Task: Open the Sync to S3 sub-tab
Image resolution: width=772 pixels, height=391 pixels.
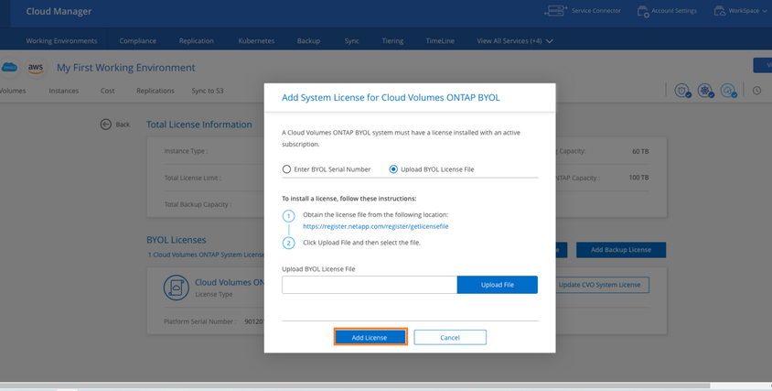Action: [208, 91]
